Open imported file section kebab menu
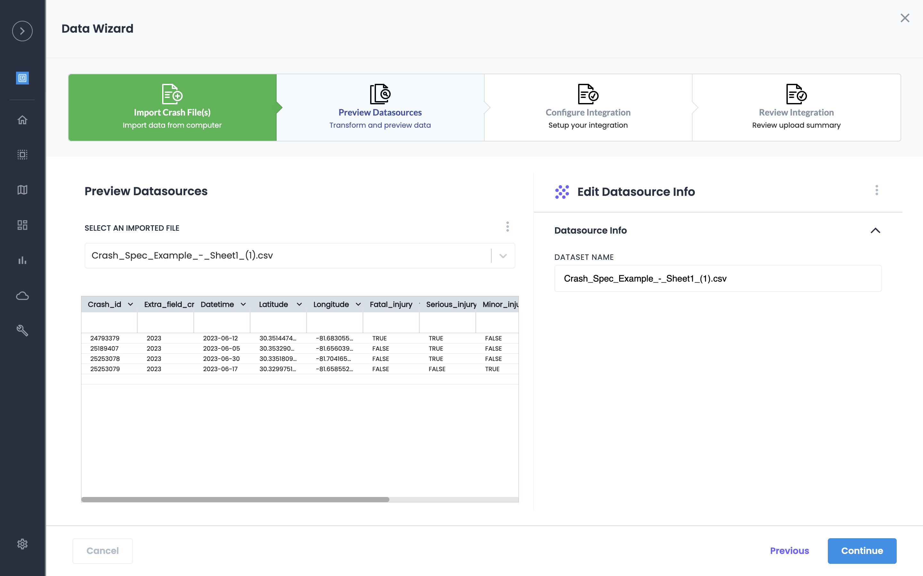The image size is (923, 576). point(507,227)
